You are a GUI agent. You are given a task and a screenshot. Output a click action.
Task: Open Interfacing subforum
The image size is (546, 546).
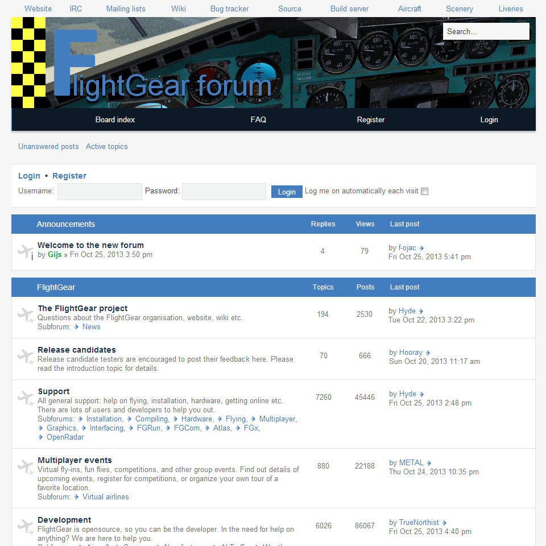106,428
